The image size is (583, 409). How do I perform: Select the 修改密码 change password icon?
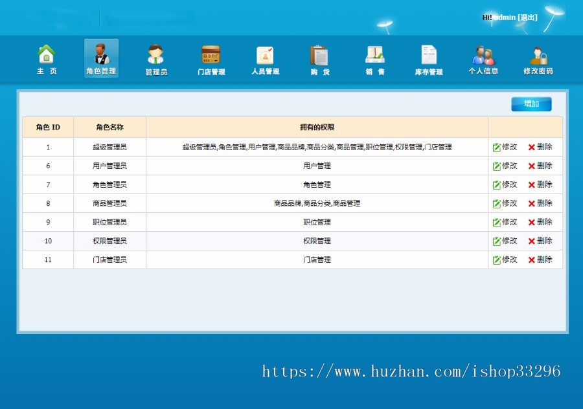[x=539, y=59]
